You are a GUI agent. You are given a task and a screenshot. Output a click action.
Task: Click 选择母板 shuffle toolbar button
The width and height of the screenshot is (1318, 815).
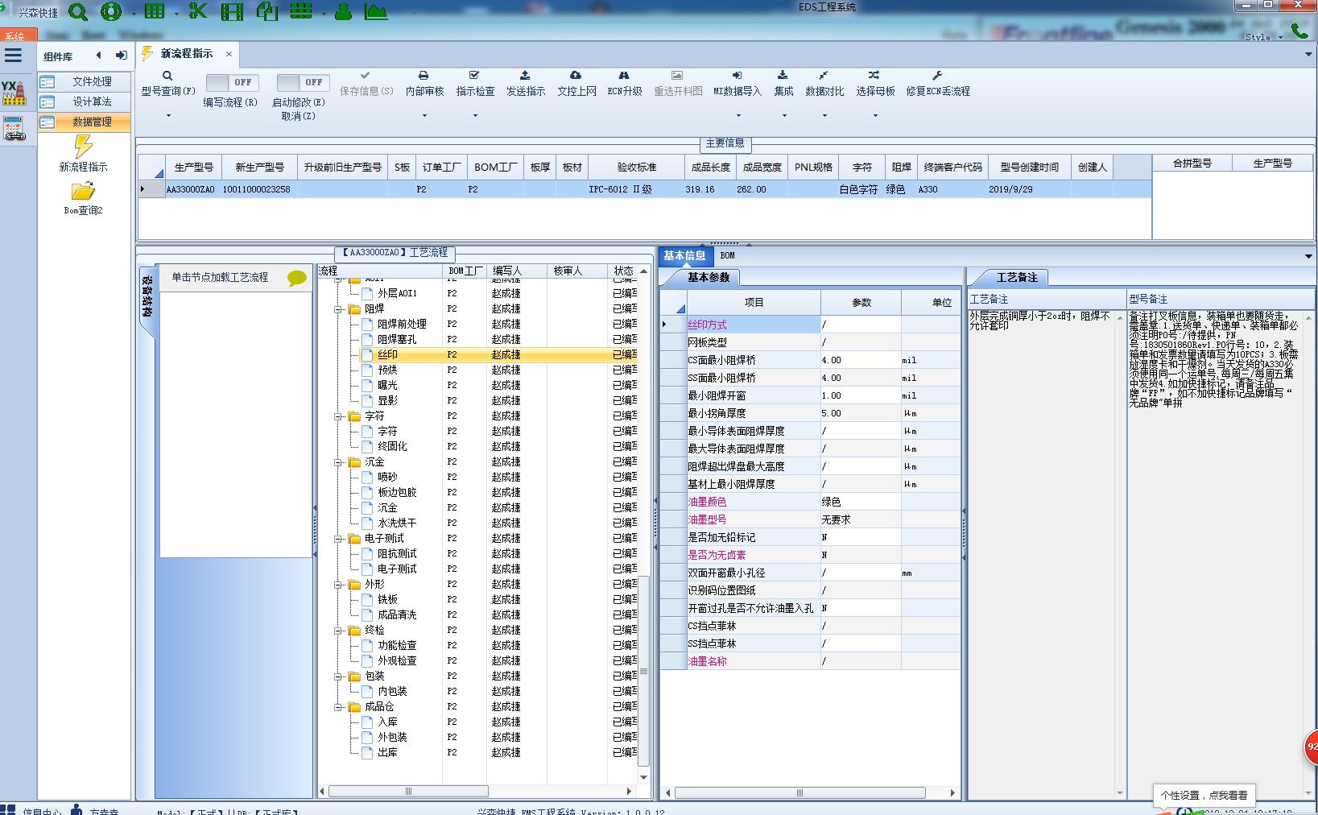point(875,84)
